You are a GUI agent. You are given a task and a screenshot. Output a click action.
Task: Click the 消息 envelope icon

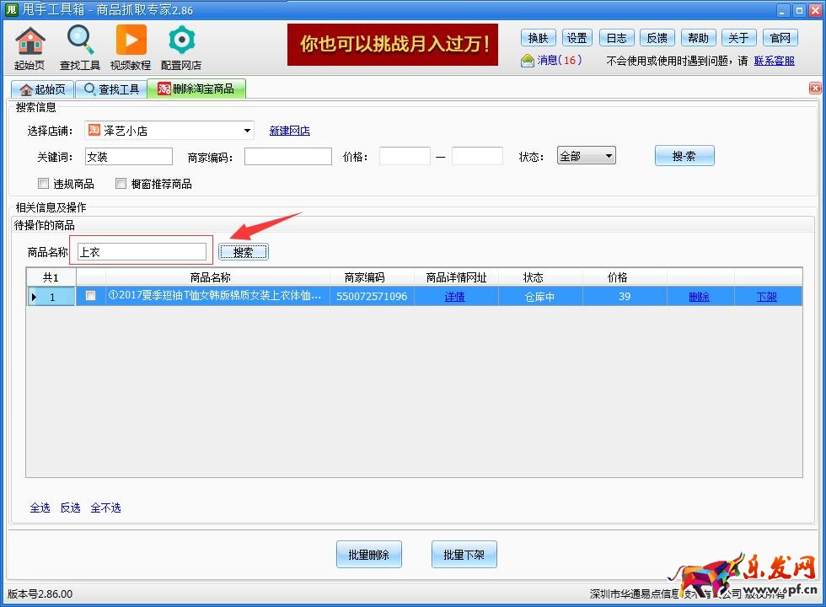(x=528, y=61)
